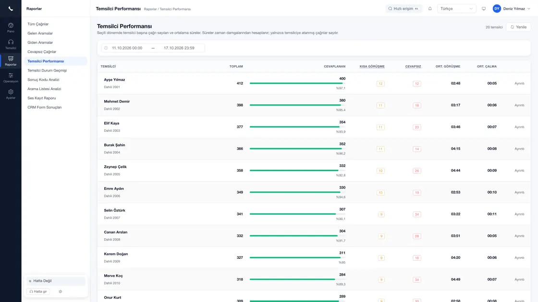The image size is (538, 302).
Task: Click the monitor display icon
Action: pyautogui.click(x=484, y=9)
